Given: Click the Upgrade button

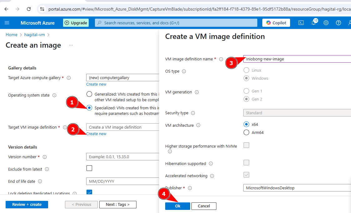Looking at the screenshot, I should tap(76, 23).
